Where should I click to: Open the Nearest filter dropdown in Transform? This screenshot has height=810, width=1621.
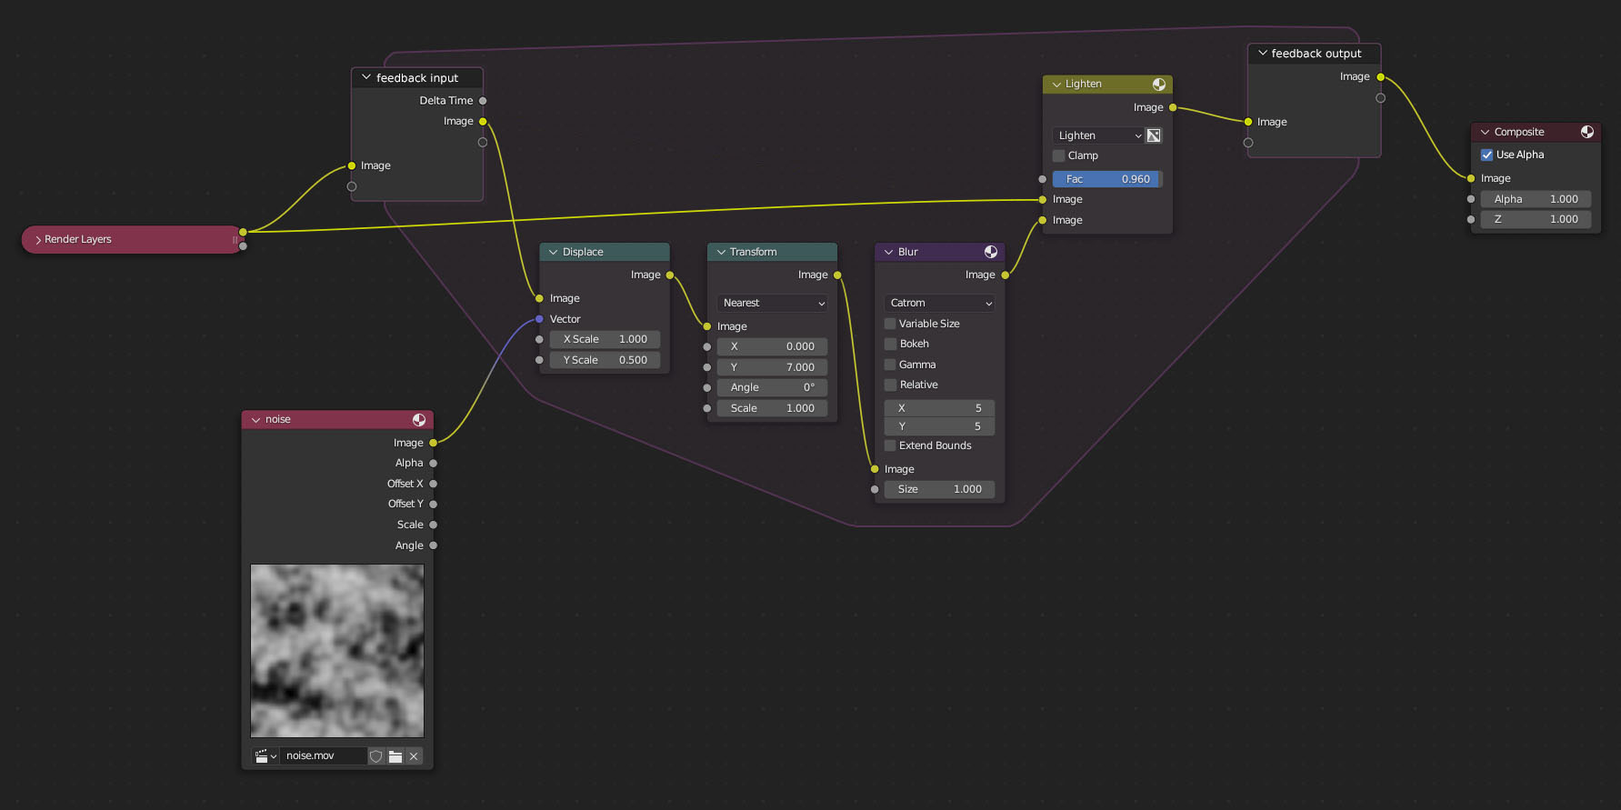(773, 303)
